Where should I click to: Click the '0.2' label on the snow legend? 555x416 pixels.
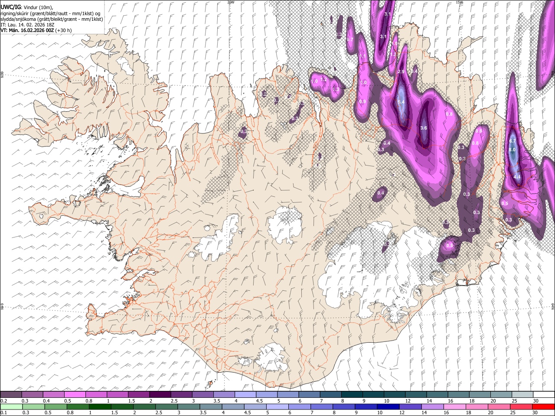[4, 401]
